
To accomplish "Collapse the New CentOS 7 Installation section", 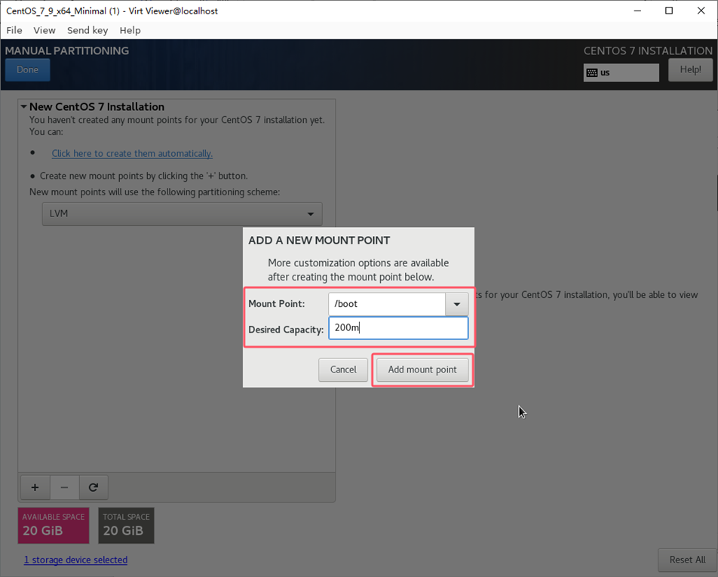I will (x=23, y=106).
